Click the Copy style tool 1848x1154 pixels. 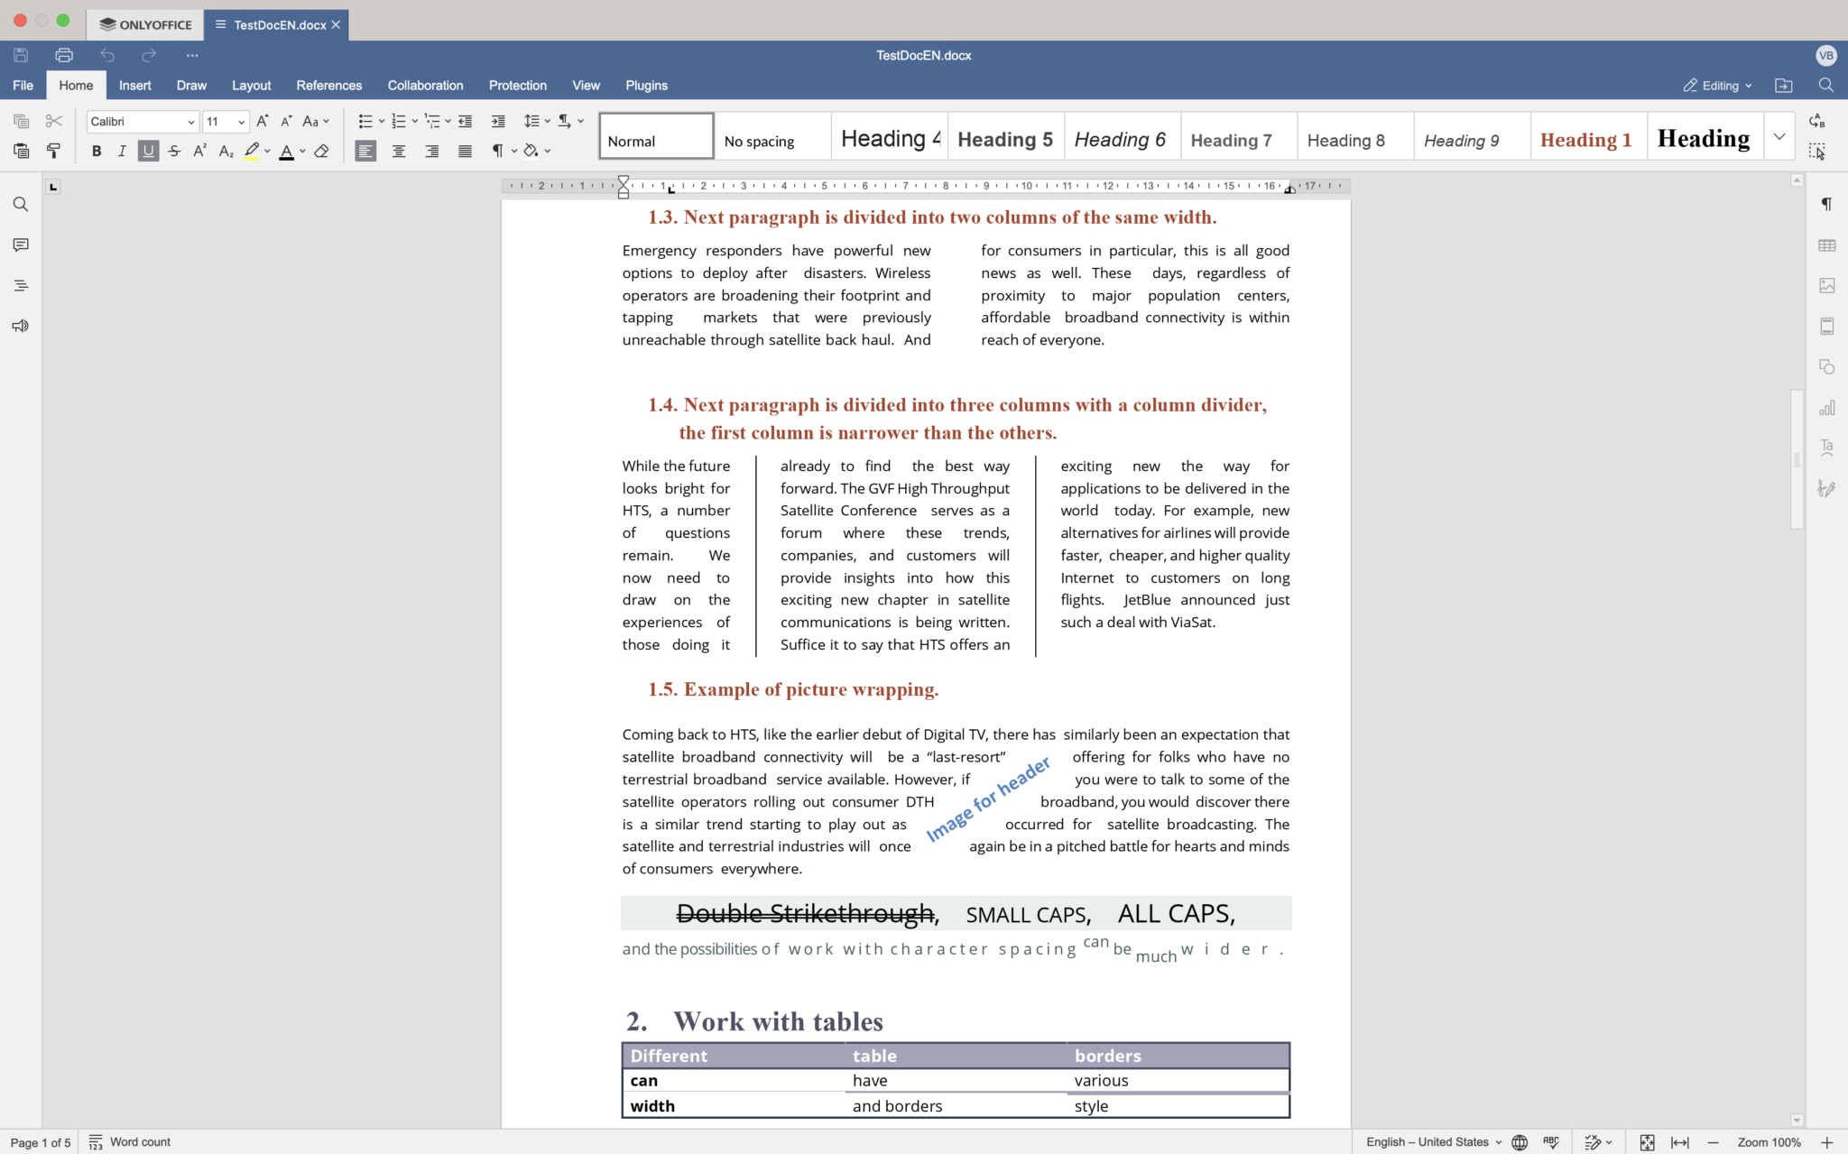coord(53,151)
